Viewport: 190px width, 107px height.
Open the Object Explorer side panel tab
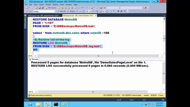(x=25, y=22)
